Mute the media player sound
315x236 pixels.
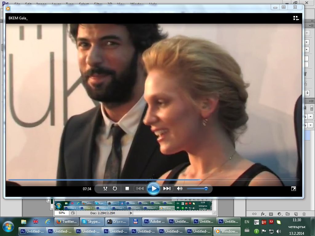(180, 189)
